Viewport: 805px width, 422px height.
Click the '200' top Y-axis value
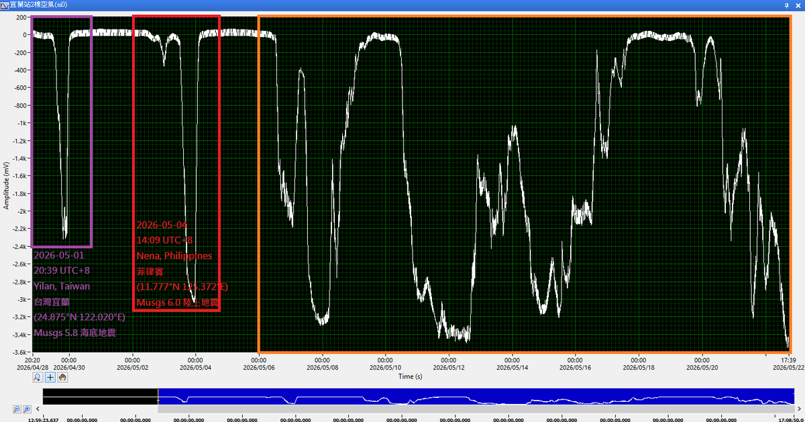pos(21,17)
